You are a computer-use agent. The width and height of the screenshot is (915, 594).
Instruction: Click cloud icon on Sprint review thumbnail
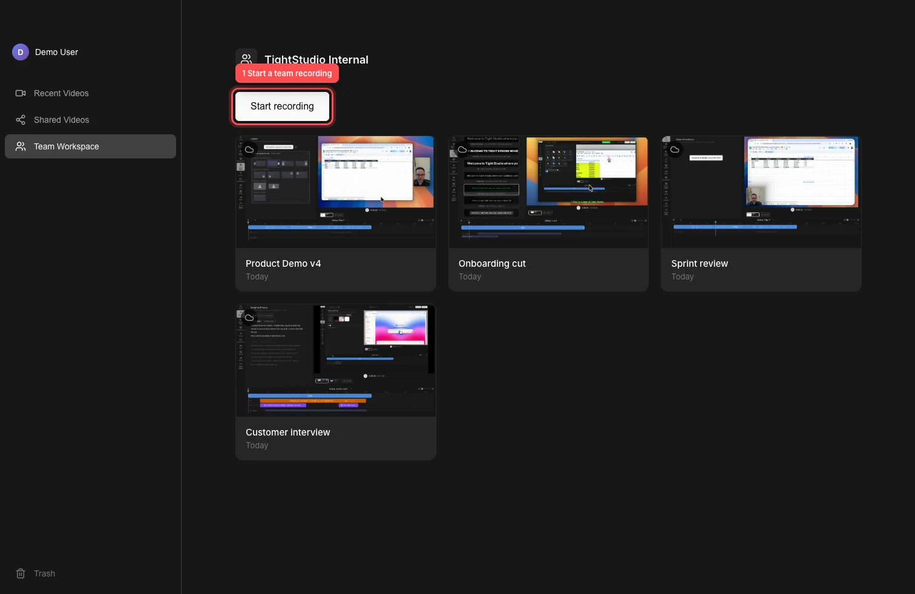[675, 149]
